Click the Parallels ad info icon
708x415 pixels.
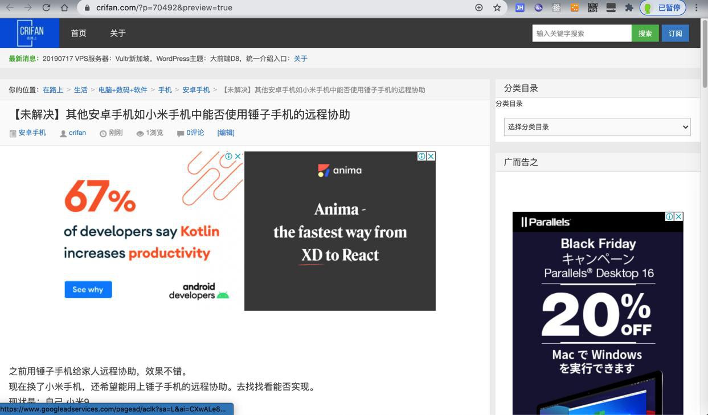[x=669, y=216]
